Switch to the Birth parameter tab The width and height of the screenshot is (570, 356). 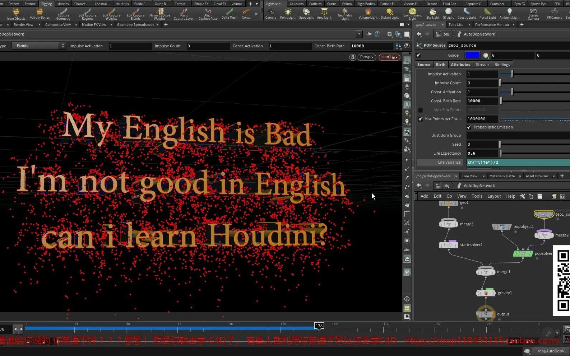[441, 65]
